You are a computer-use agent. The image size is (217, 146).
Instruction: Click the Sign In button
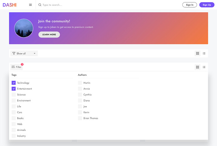[189, 5]
